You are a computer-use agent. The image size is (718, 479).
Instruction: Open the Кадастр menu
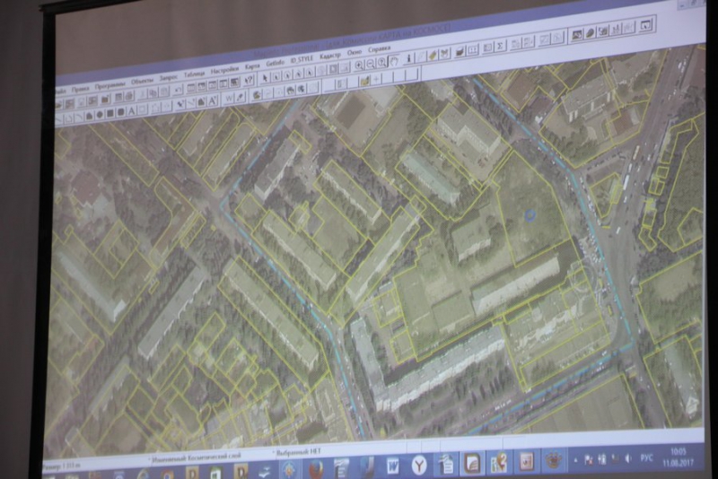(x=329, y=57)
